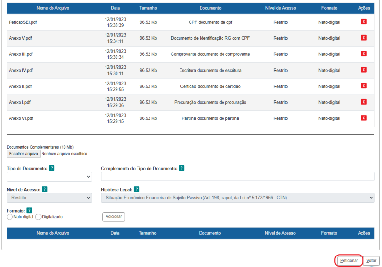382x267 pixels.
Task: Delete Anexo VI.pdf partilha row
Action: 364,118
